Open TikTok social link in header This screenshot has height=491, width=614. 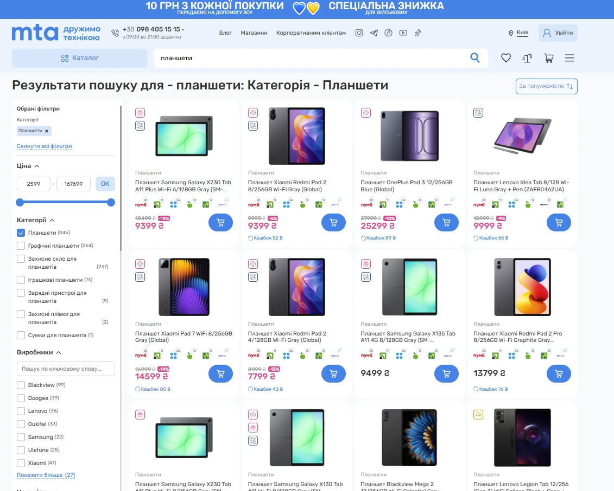tap(417, 33)
